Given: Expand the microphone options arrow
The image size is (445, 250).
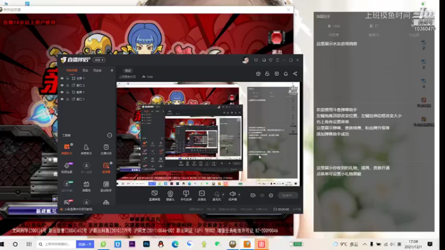Looking at the screenshot, I should 223,194.
